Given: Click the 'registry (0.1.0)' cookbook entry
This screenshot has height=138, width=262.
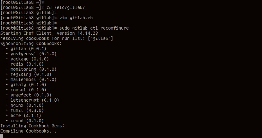Looking at the screenshot, I should [x=31, y=75].
